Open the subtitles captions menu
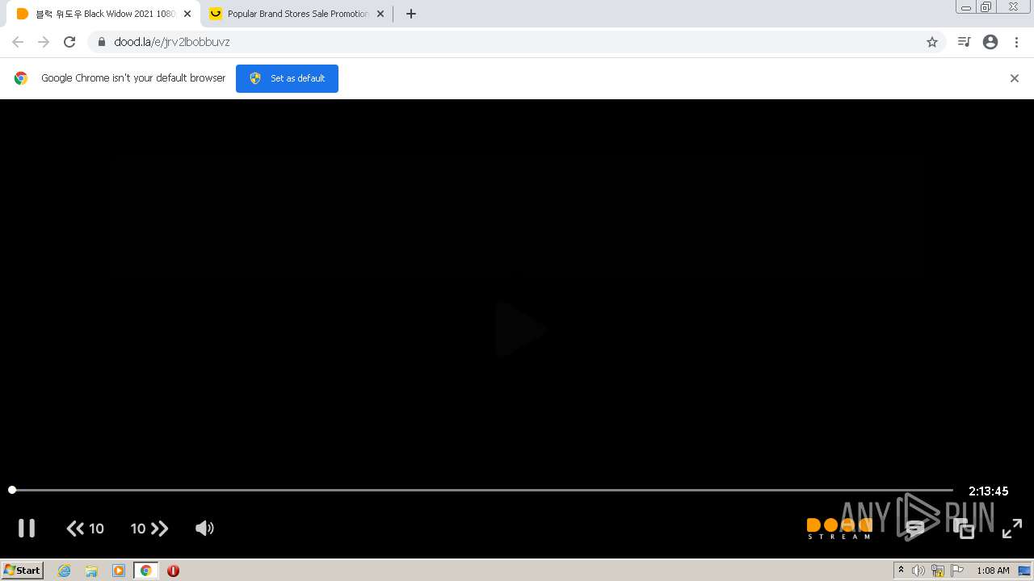1034x581 pixels. click(x=914, y=529)
